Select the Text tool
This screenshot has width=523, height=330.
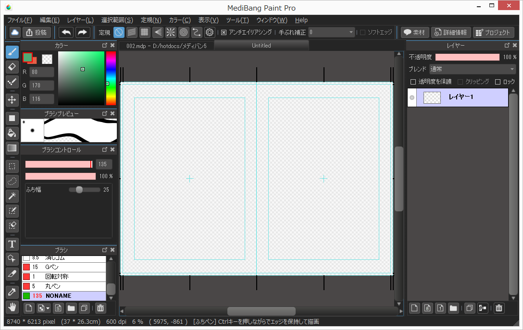(12, 244)
